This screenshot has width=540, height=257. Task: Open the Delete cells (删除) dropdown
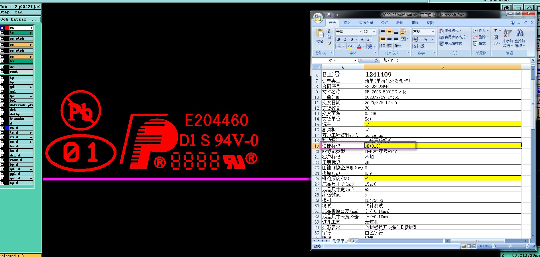pyautogui.click(x=488, y=37)
